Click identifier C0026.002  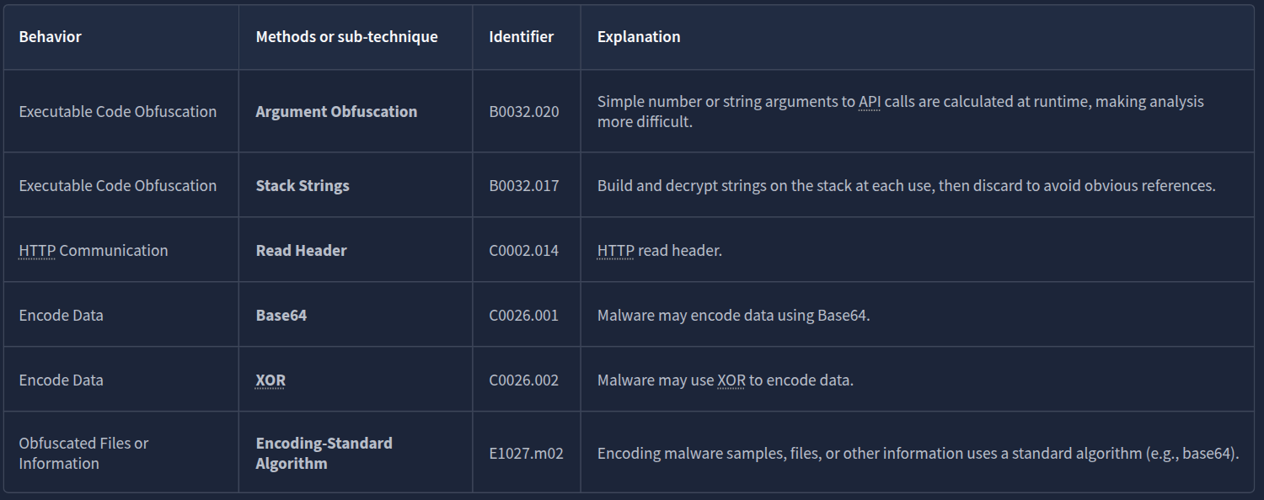click(x=523, y=380)
